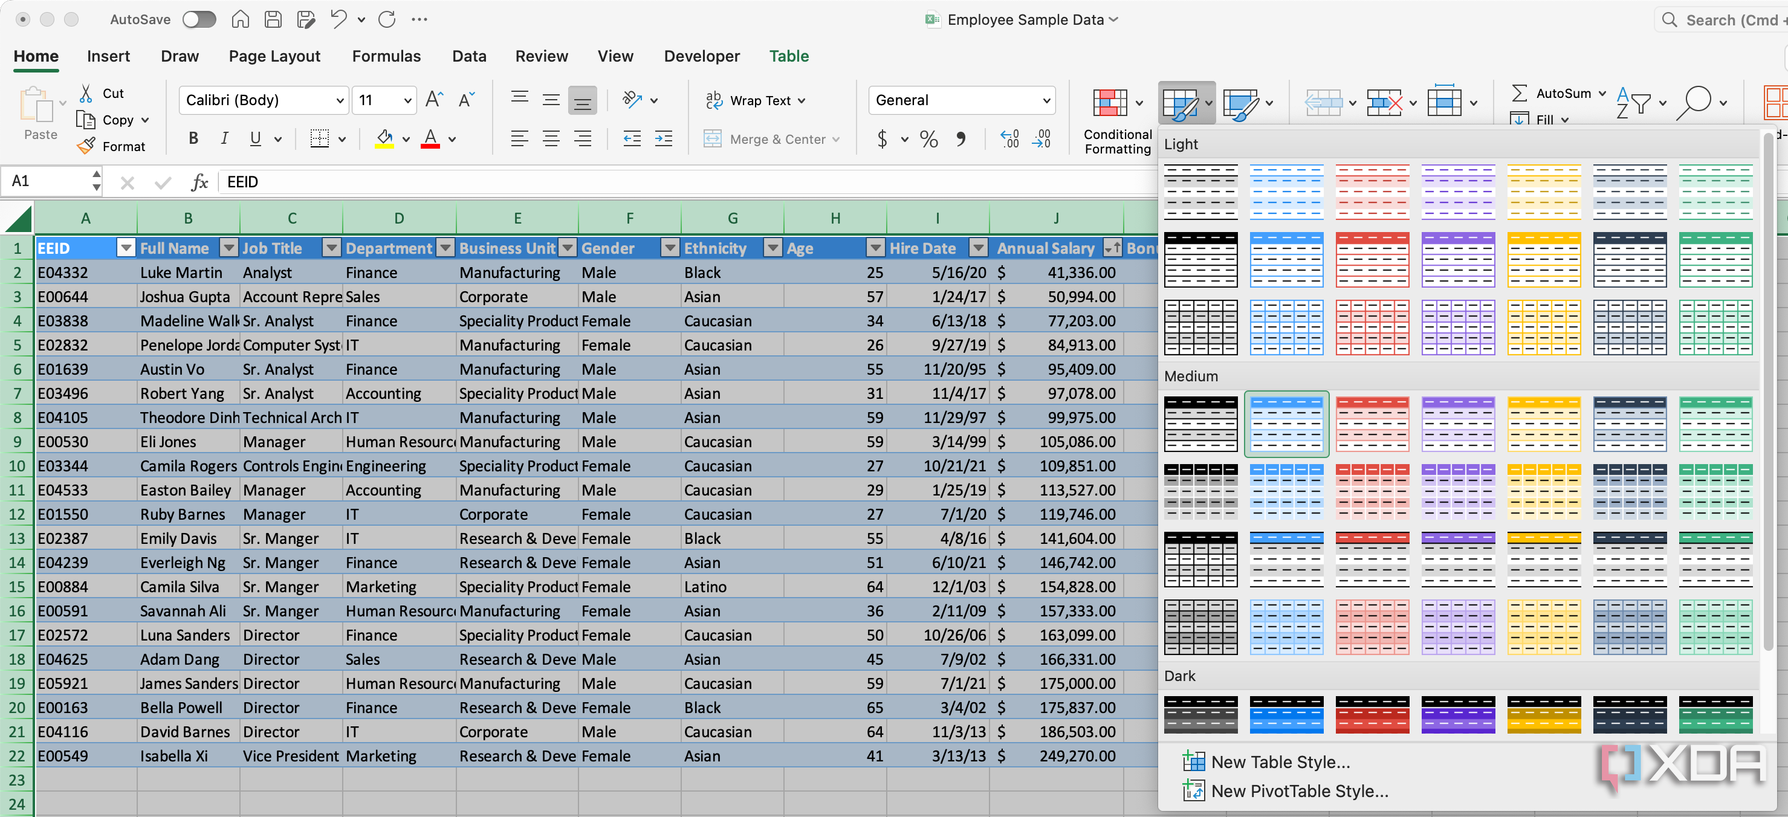Expand the document title dropdown chevron
The height and width of the screenshot is (817, 1788).
click(1114, 19)
